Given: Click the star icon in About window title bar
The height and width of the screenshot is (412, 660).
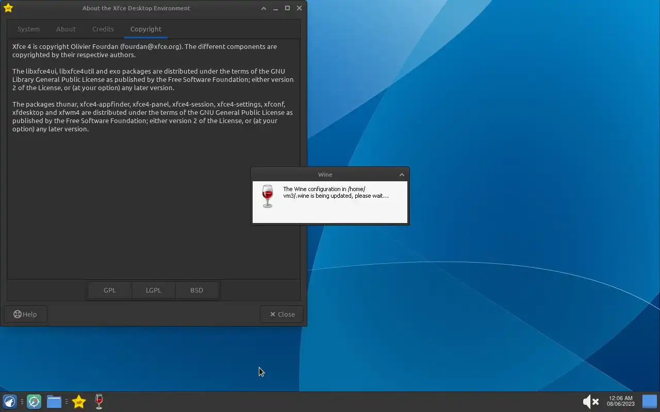Looking at the screenshot, I should point(8,8).
